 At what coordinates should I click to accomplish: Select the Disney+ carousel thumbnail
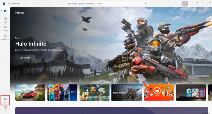[x=62, y=93]
